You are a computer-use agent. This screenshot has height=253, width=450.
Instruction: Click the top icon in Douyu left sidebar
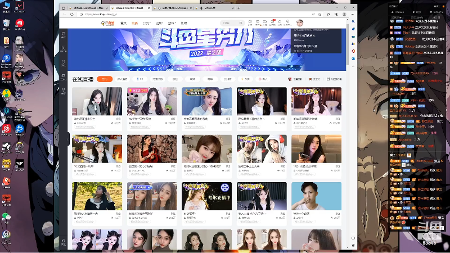point(64,35)
